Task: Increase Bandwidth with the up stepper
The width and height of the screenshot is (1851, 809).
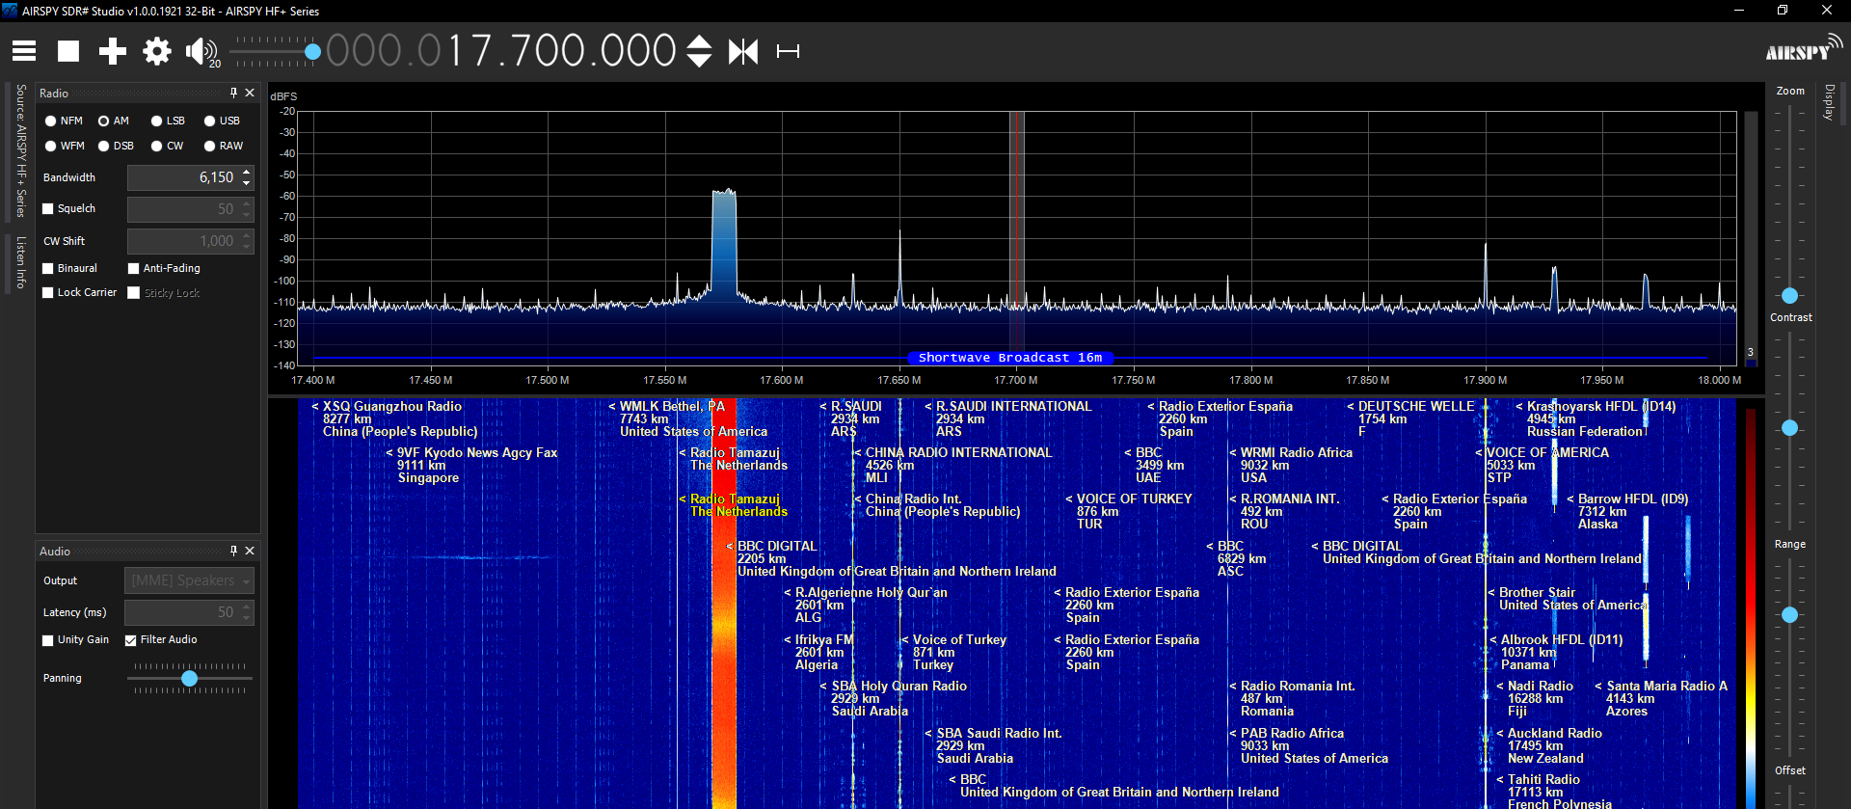Action: pyautogui.click(x=247, y=172)
